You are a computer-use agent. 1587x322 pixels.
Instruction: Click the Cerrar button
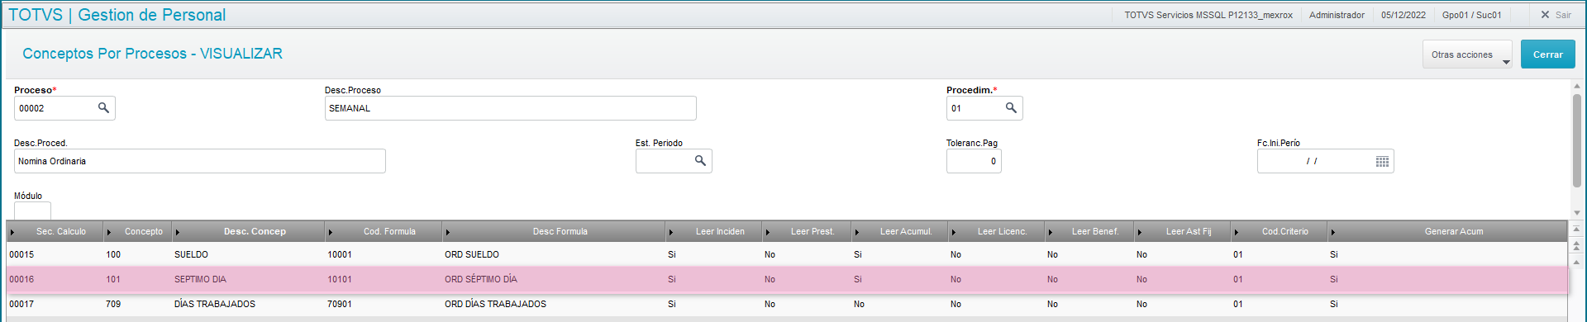tap(1548, 54)
